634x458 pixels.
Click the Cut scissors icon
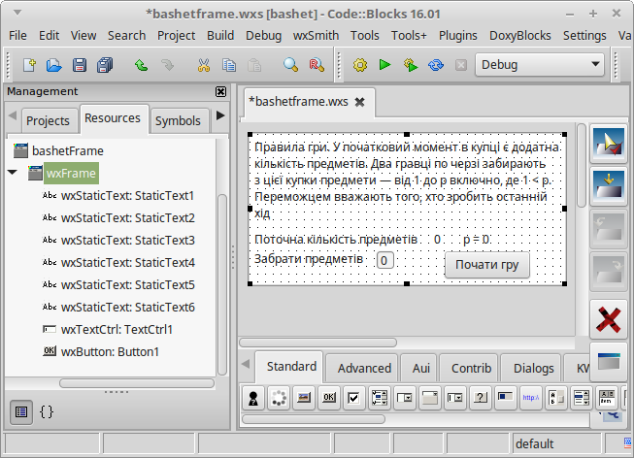pyautogui.click(x=204, y=65)
